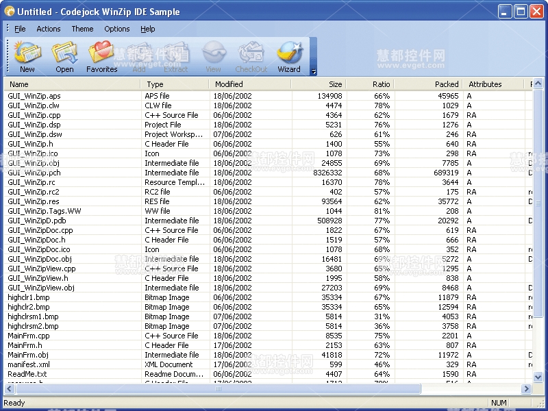Select the GUI_WinZip.rc file row
The height and width of the screenshot is (411, 548).
269,182
